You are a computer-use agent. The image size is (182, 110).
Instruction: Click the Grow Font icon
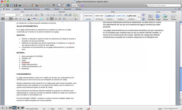click(27, 15)
